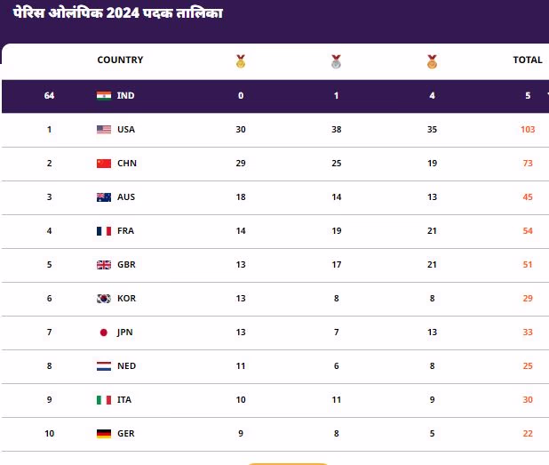Click USA total medal count 103
The width and height of the screenshot is (549, 465).
(x=528, y=130)
